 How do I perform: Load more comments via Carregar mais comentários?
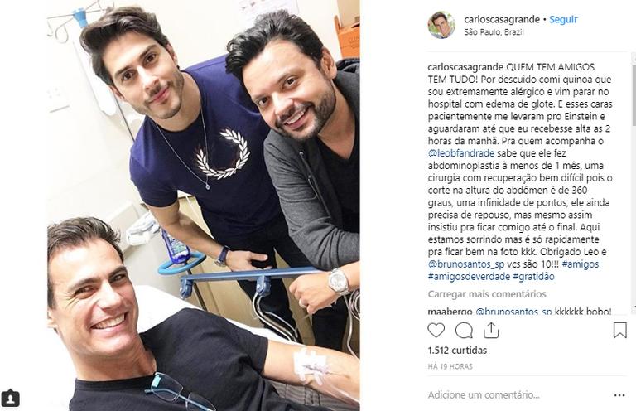coord(487,293)
